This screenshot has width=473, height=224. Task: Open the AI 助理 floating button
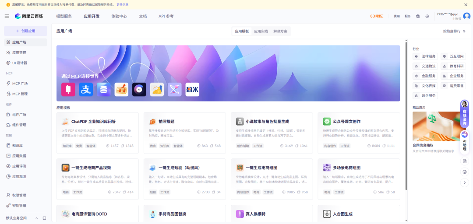coord(465,142)
